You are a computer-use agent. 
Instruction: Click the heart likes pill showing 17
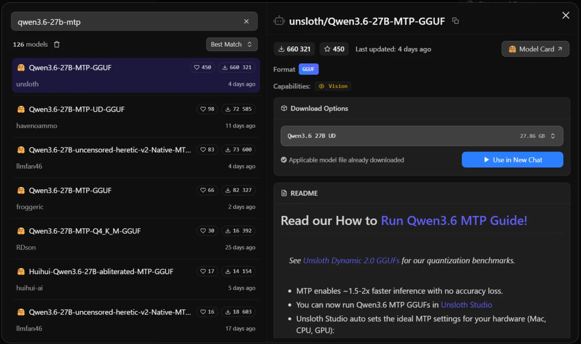tap(207, 271)
